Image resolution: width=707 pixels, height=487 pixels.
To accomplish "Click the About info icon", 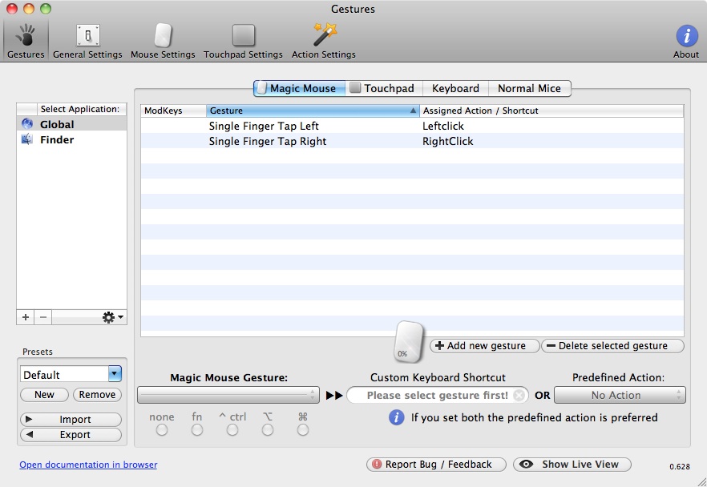I will pos(686,39).
